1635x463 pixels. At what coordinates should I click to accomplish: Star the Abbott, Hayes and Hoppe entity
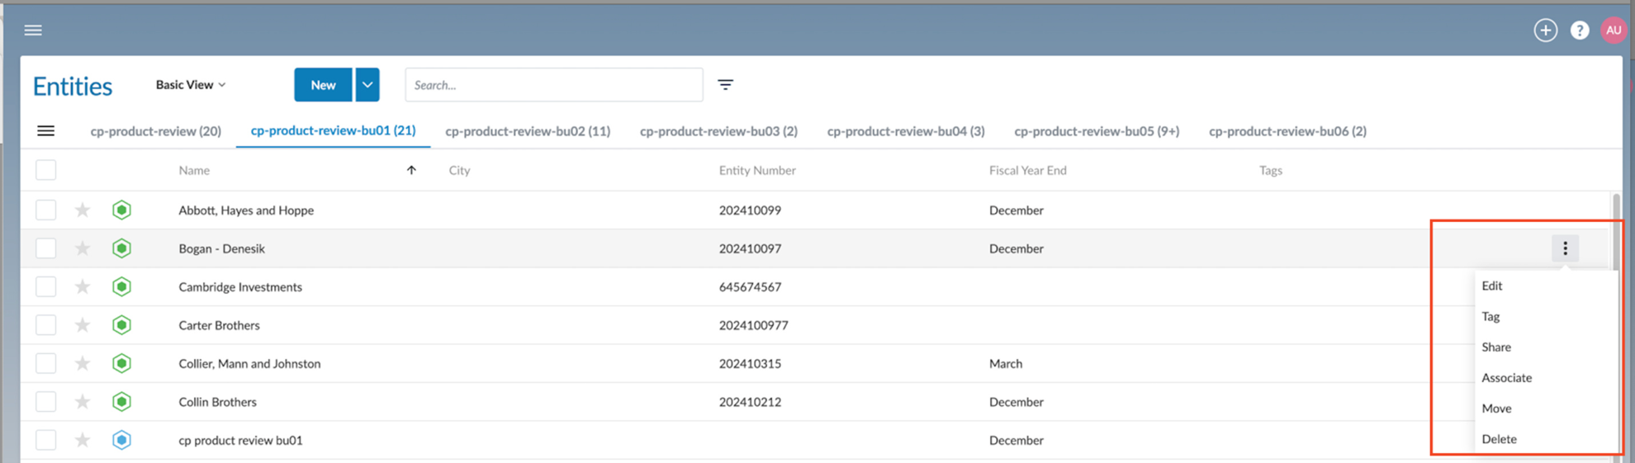(x=83, y=210)
